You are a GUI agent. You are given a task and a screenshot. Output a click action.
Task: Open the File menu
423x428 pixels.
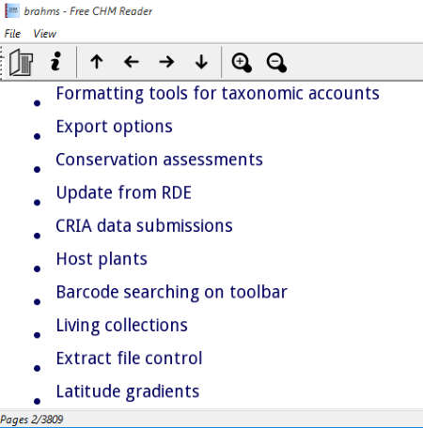(x=12, y=34)
